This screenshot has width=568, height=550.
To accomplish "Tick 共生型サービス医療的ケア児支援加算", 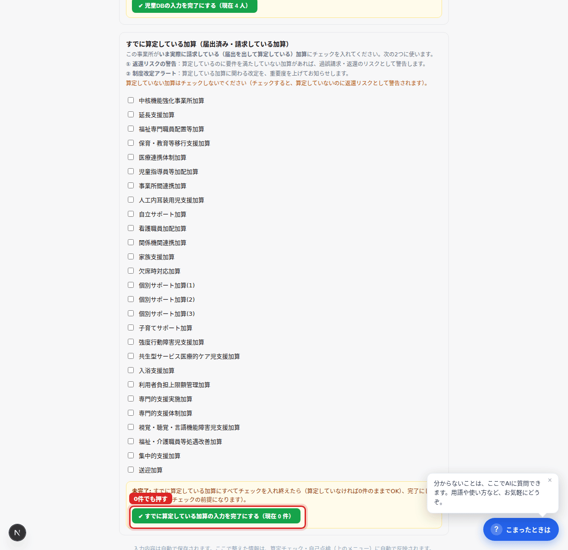I will [131, 356].
